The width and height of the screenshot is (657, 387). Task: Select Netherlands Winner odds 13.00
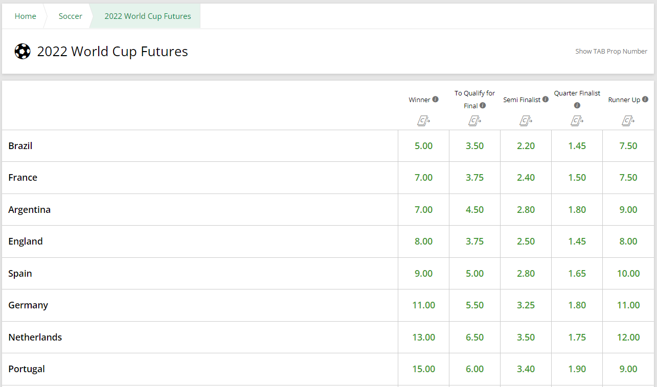tap(424, 337)
